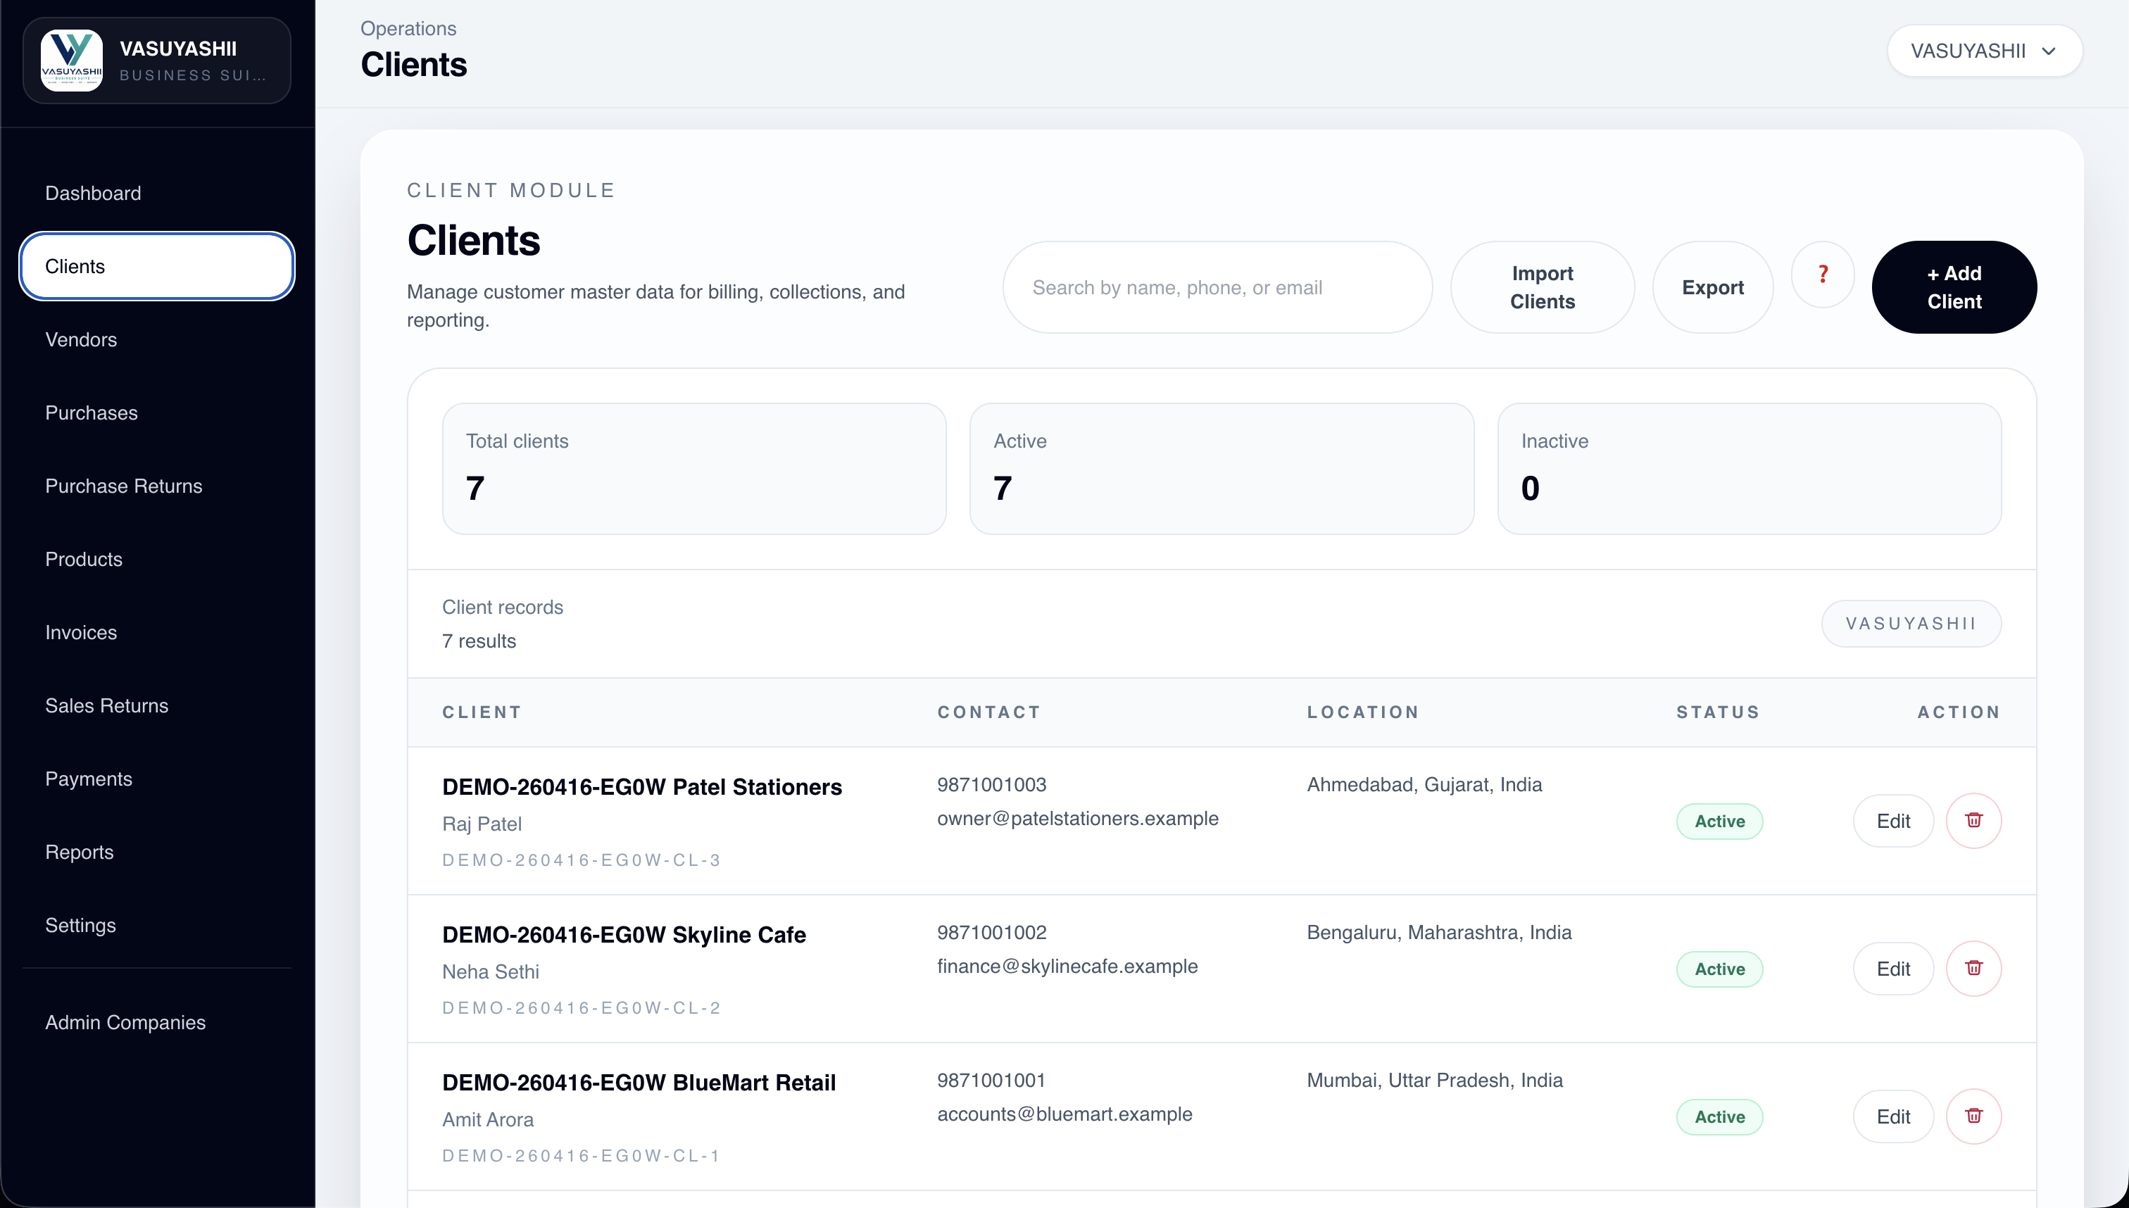The height and width of the screenshot is (1208, 2129).
Task: Click phone number 9871001001
Action: pyautogui.click(x=991, y=1080)
